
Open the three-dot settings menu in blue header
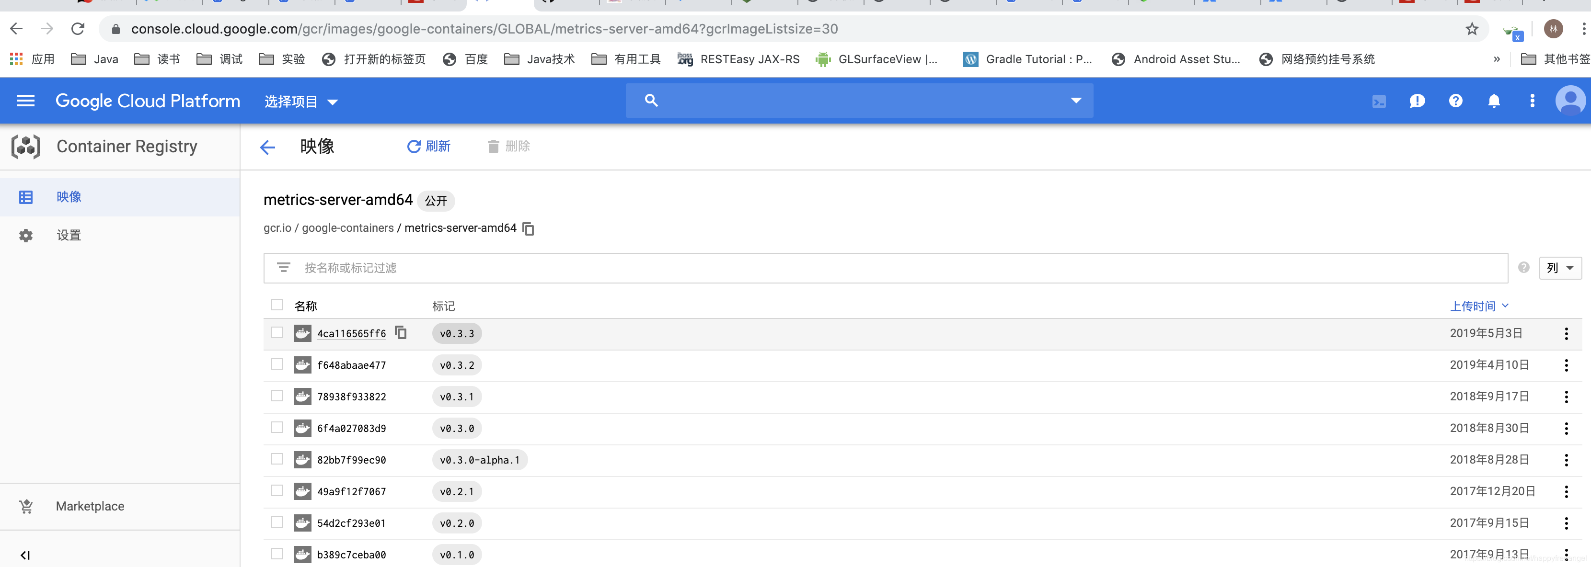coord(1533,101)
